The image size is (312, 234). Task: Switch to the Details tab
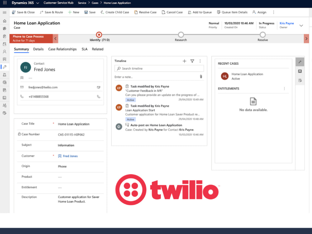[39, 49]
